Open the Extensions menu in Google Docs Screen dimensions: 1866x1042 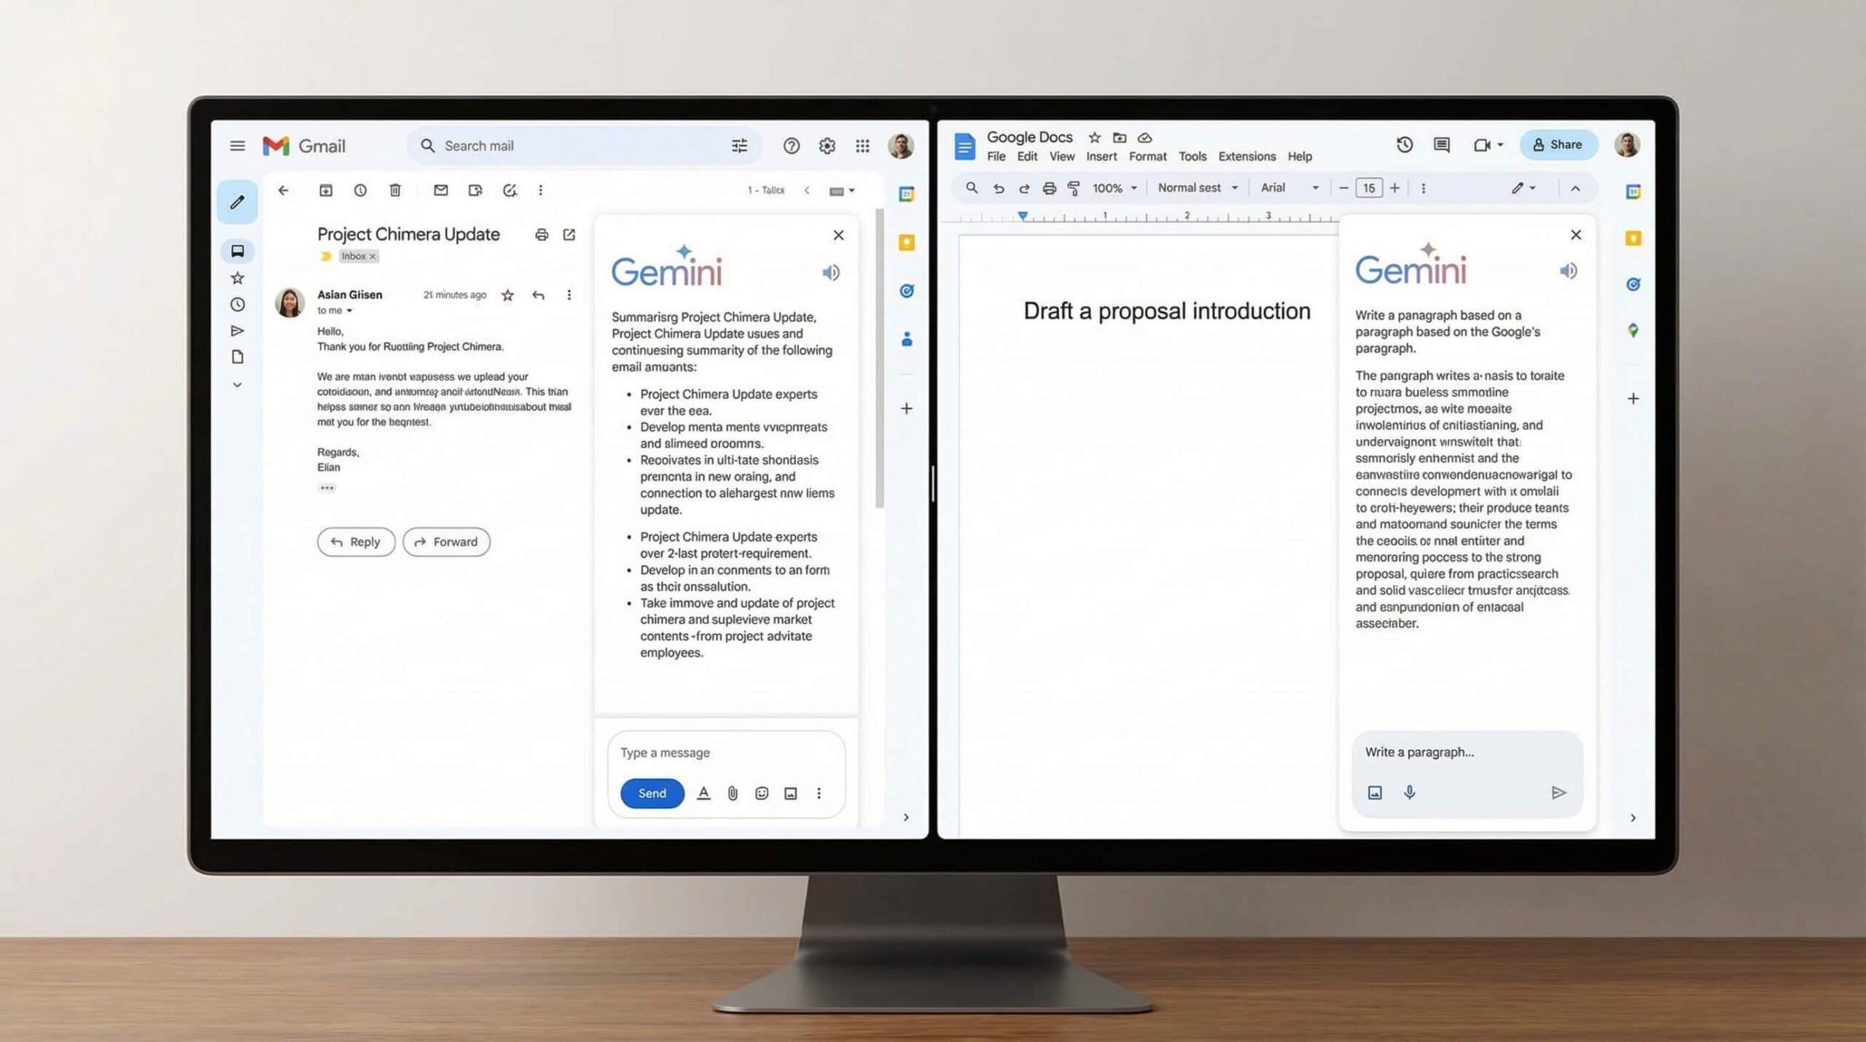(1247, 156)
